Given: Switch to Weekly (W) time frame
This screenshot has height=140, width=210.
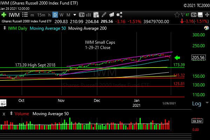Looking at the screenshot, I should pos(62,15).
